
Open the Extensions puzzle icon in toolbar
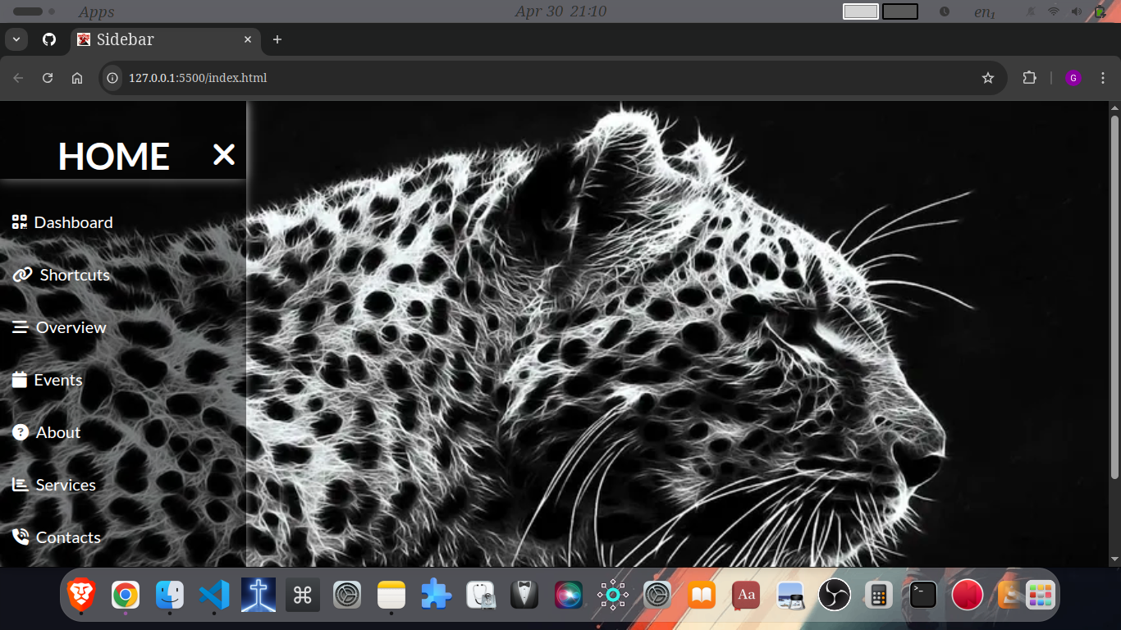(x=1029, y=78)
